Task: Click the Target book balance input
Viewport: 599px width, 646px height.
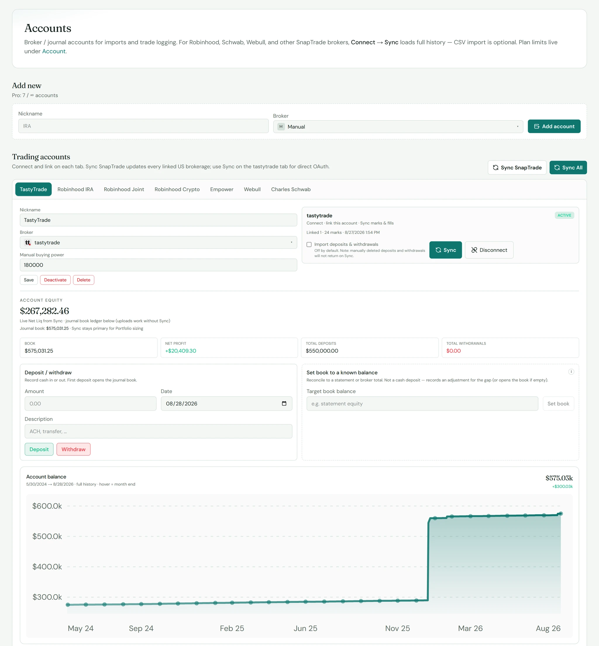Action: pyautogui.click(x=422, y=403)
